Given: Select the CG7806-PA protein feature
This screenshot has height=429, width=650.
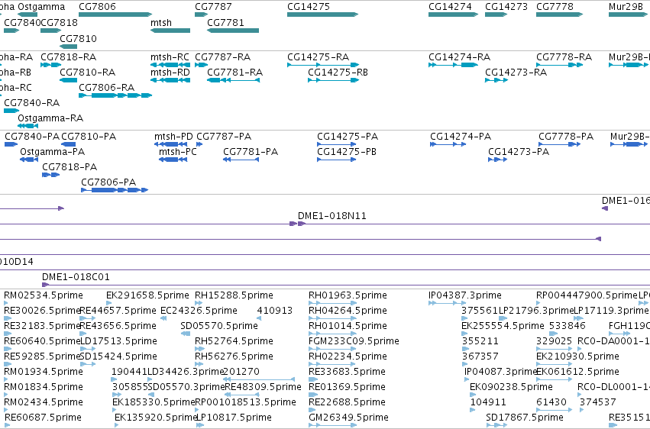Looking at the screenshot, I should click(115, 191).
